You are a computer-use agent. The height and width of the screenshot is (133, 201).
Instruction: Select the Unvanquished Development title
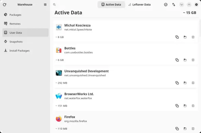(87, 71)
